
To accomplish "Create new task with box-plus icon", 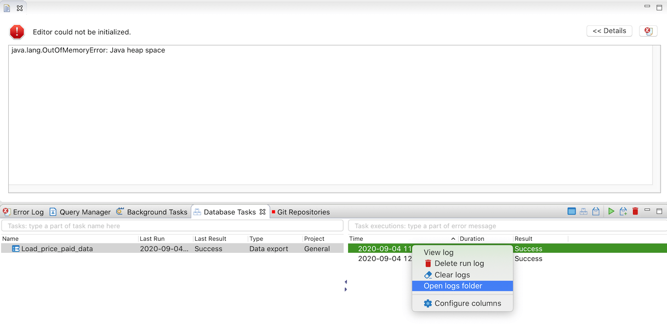I will (623, 211).
